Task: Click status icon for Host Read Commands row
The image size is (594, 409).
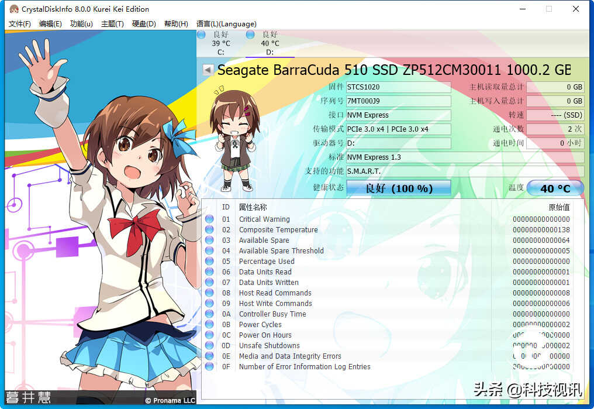Action: click(209, 293)
